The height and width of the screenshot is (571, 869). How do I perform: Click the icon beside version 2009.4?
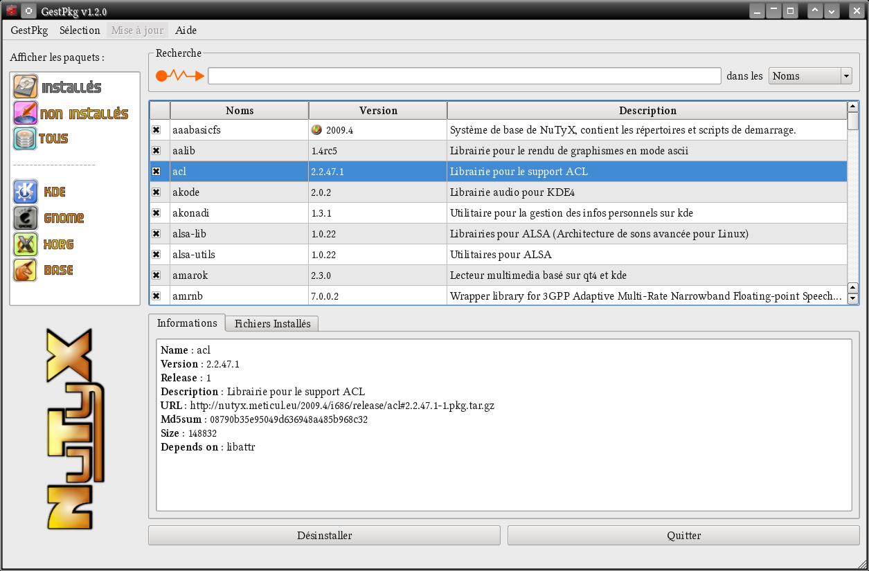tap(316, 129)
